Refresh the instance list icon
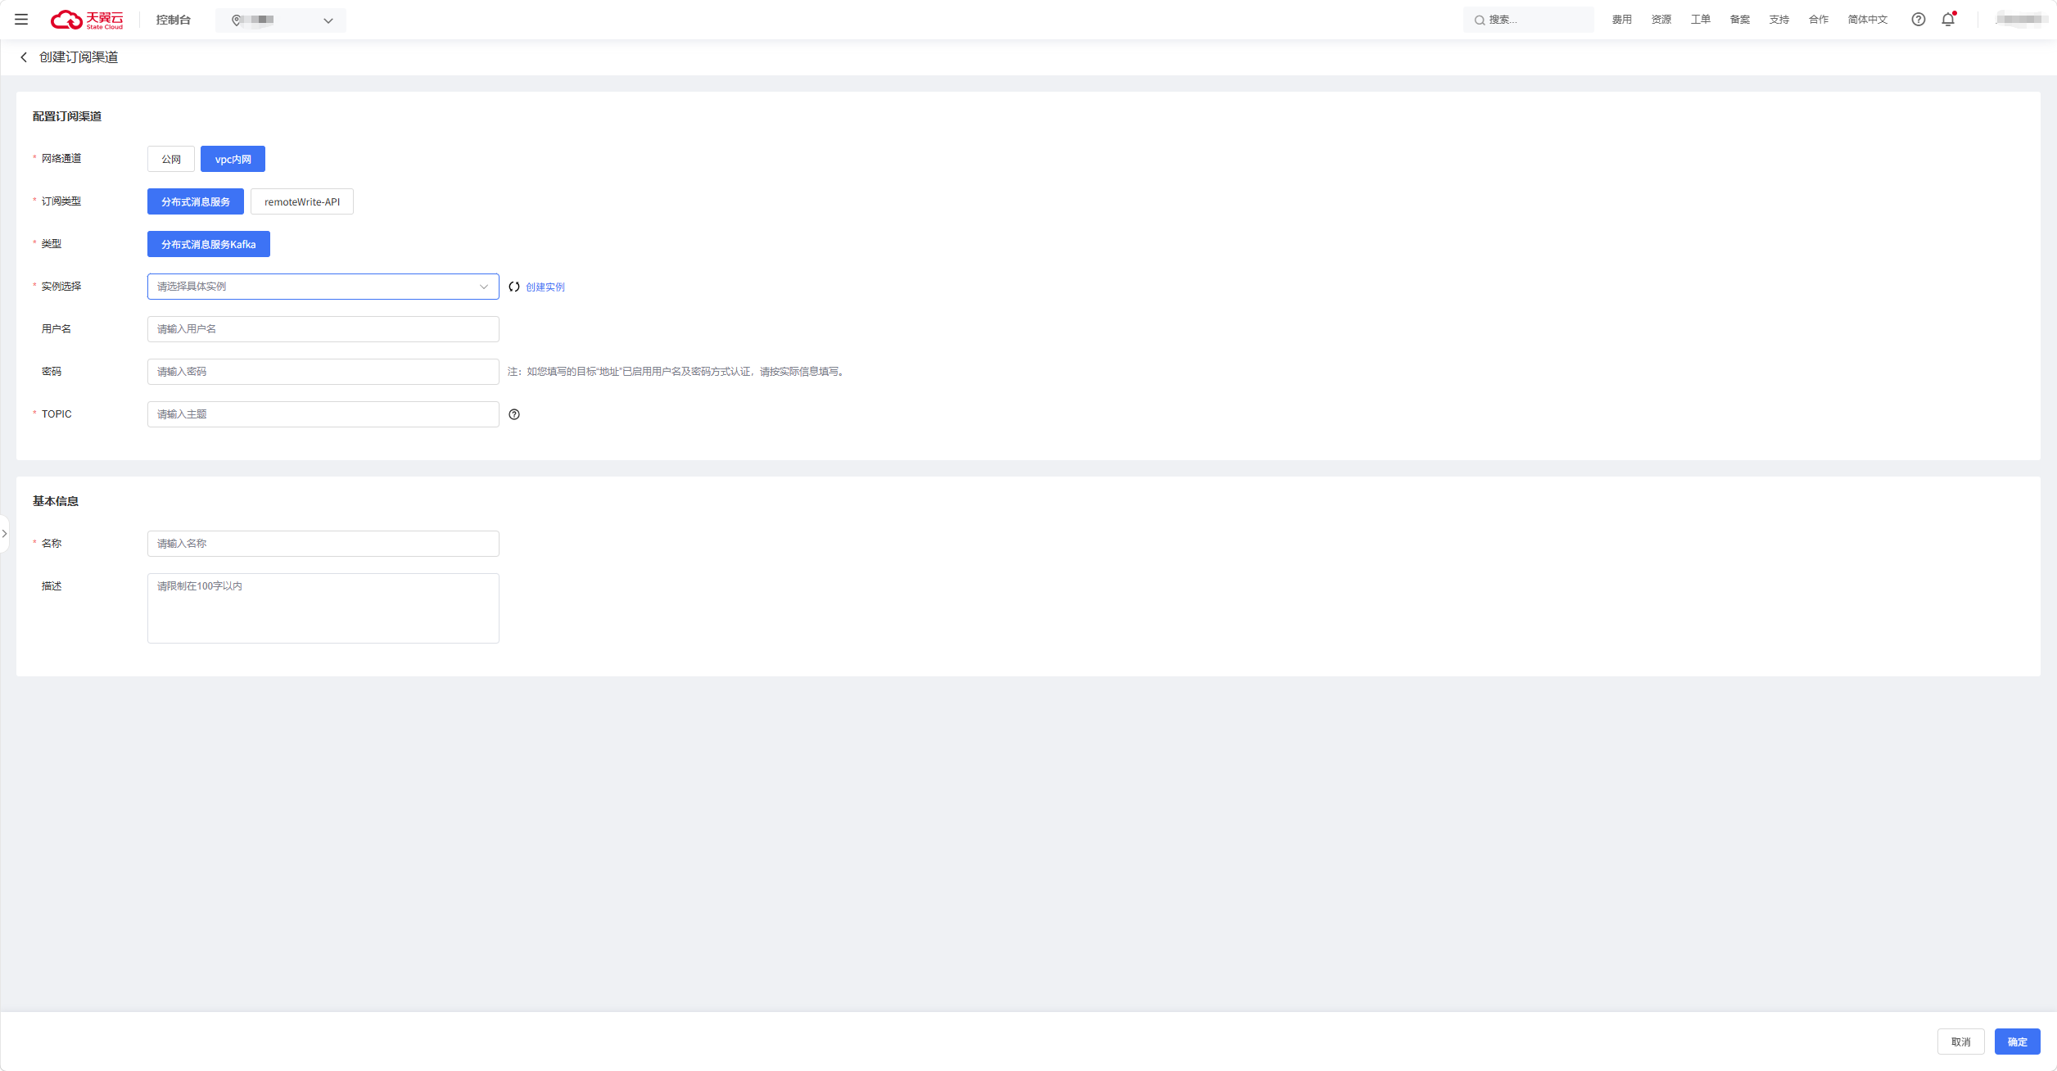The height and width of the screenshot is (1071, 2057). [514, 287]
